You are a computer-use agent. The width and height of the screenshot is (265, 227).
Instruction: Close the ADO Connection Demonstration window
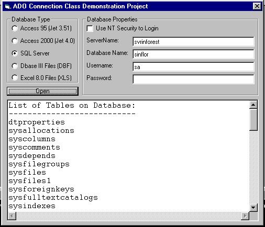257,6
